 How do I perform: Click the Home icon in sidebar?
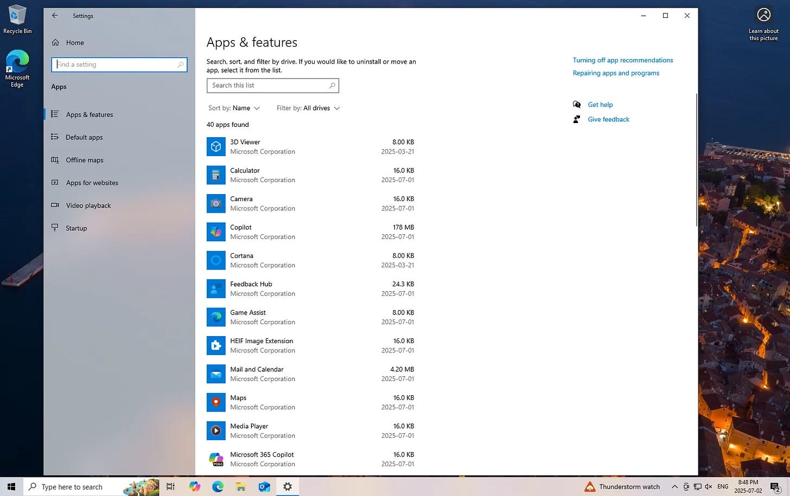(55, 42)
